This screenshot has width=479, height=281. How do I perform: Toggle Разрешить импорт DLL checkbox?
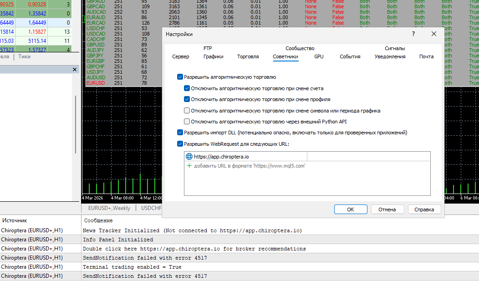[x=180, y=133]
